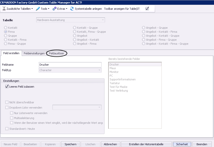Select the Kontakt radio button
Viewport: 214px width, 147px height.
(x=5, y=28)
